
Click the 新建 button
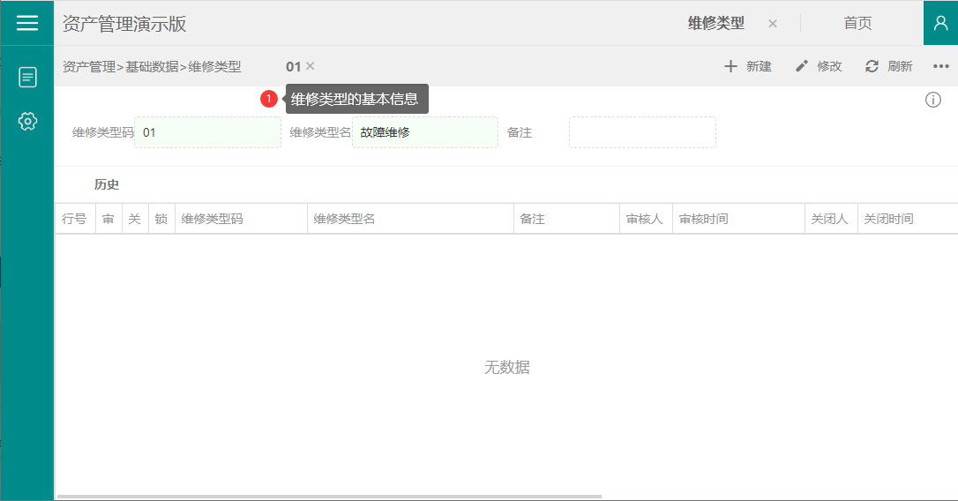pos(748,66)
